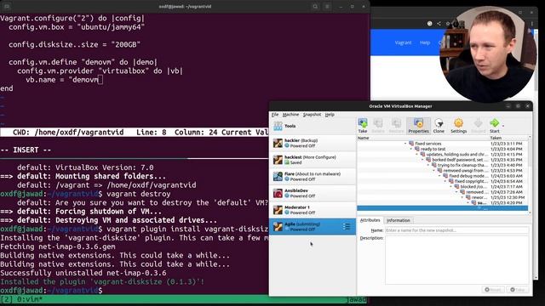Viewport: 545px width, 306px height.
Task: Click the Delete snapshot toolbar icon
Action: [378, 125]
